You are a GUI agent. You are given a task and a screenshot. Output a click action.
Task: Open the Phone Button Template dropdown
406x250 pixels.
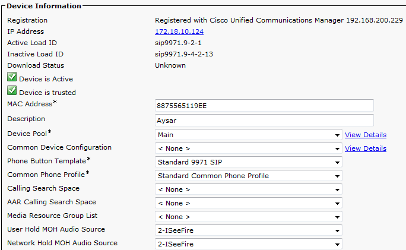pyautogui.click(x=248, y=162)
